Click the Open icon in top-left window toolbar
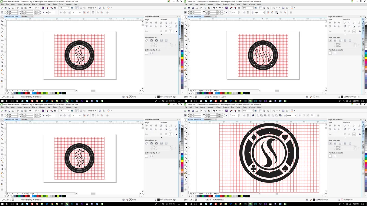The height and width of the screenshot is (206, 367). (6, 8)
